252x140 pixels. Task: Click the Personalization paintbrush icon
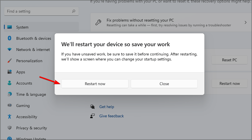pyautogui.click(x=10, y=61)
